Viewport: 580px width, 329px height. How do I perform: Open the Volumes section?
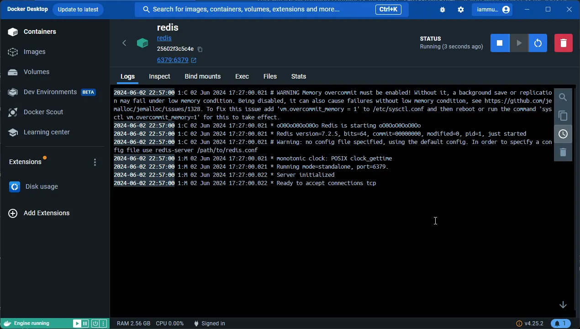(x=36, y=72)
